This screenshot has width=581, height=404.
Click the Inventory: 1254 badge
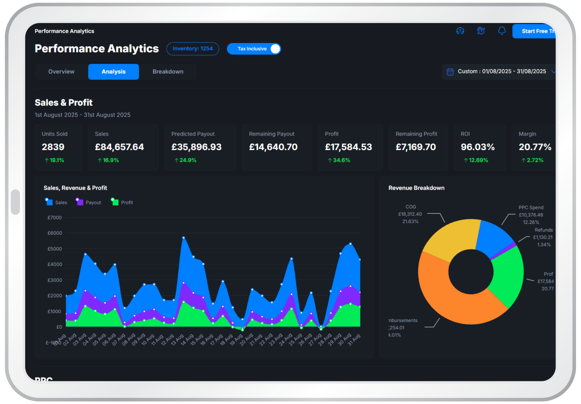point(192,49)
